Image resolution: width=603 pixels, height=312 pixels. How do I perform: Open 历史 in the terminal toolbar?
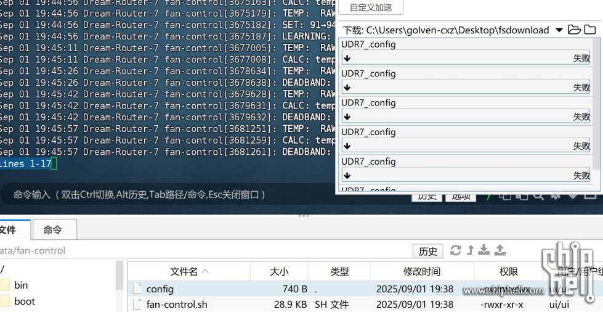427,197
